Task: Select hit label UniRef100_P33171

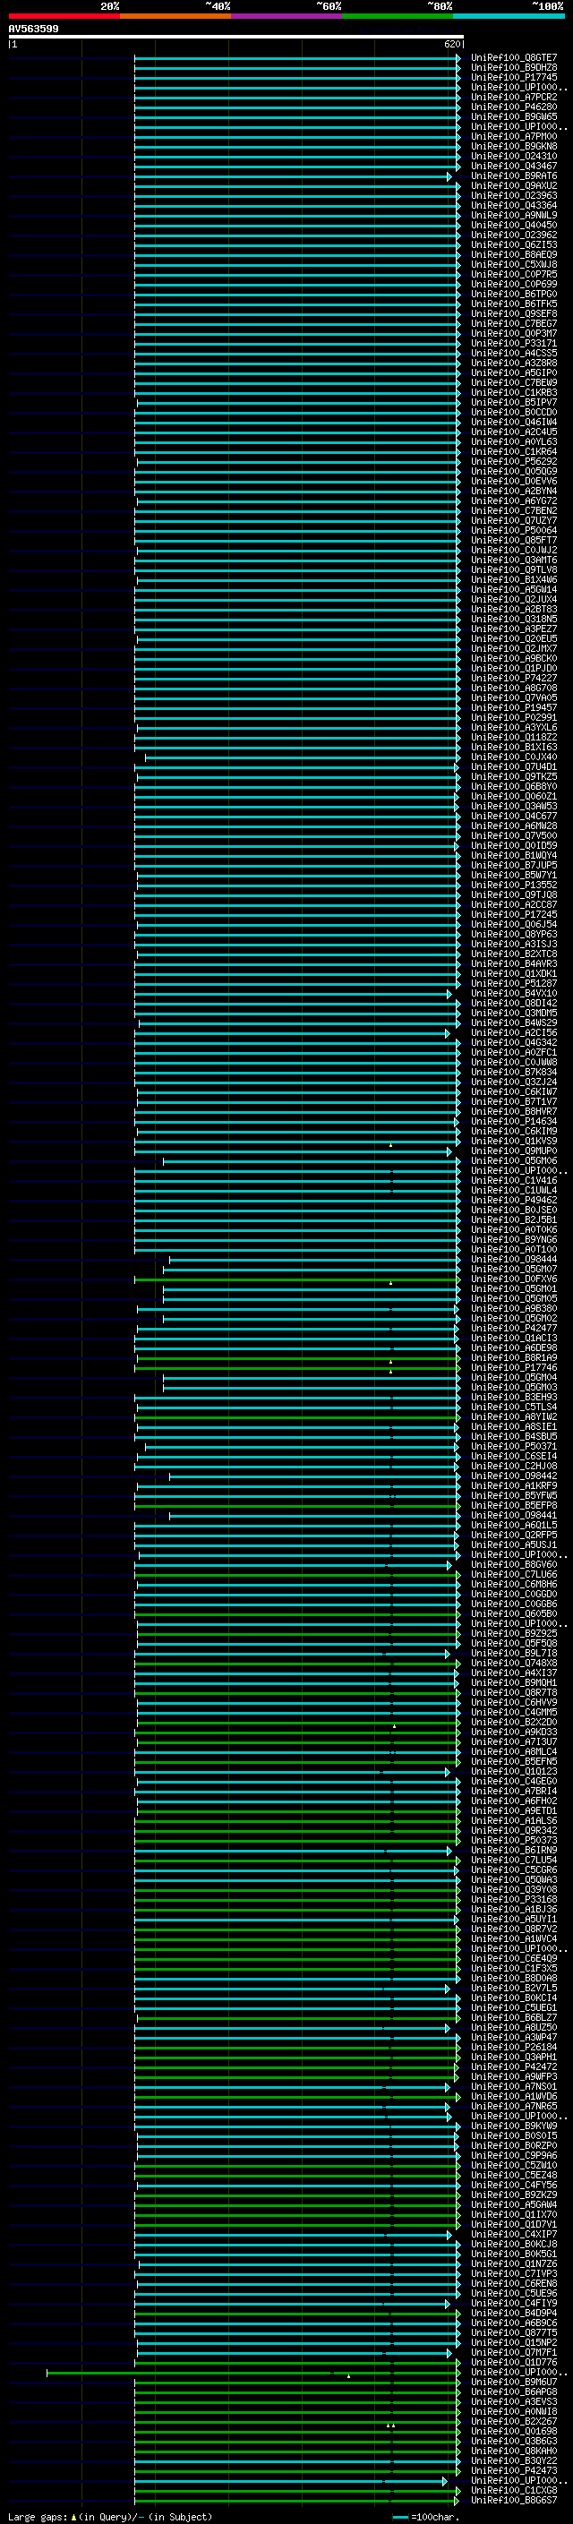Action: click(514, 344)
